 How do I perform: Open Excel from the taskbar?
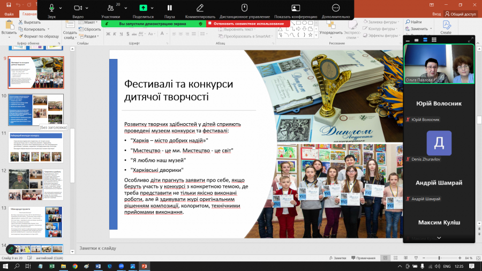click(x=51, y=266)
